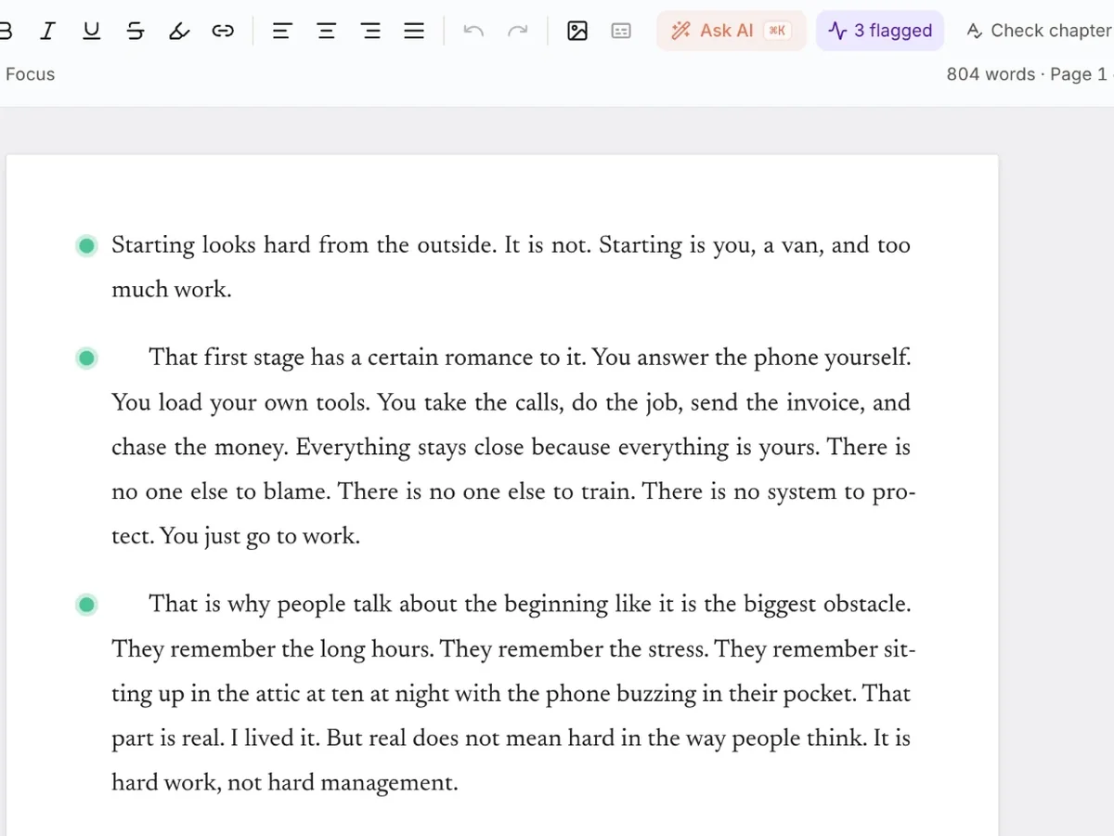Screen dimensions: 1114x836
Task: Open the Ask AI assistant
Action: (x=731, y=31)
